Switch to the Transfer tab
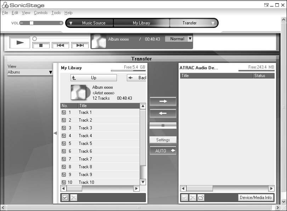Image resolution: width=287 pixels, height=211 pixels. click(190, 23)
